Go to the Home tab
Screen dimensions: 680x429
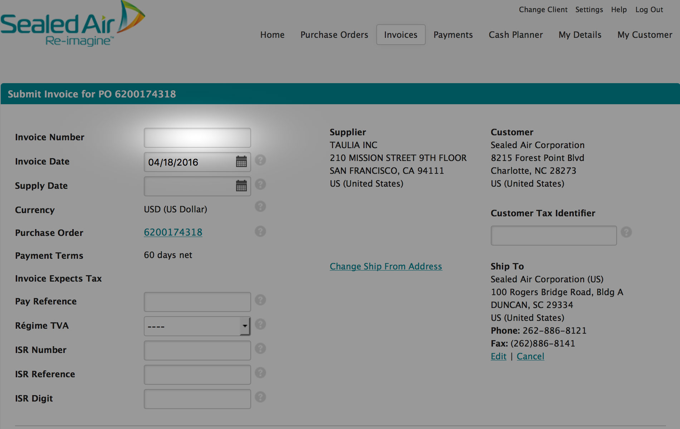273,35
